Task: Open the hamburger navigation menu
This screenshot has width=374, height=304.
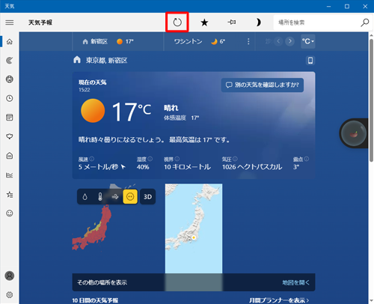Action: tap(10, 22)
